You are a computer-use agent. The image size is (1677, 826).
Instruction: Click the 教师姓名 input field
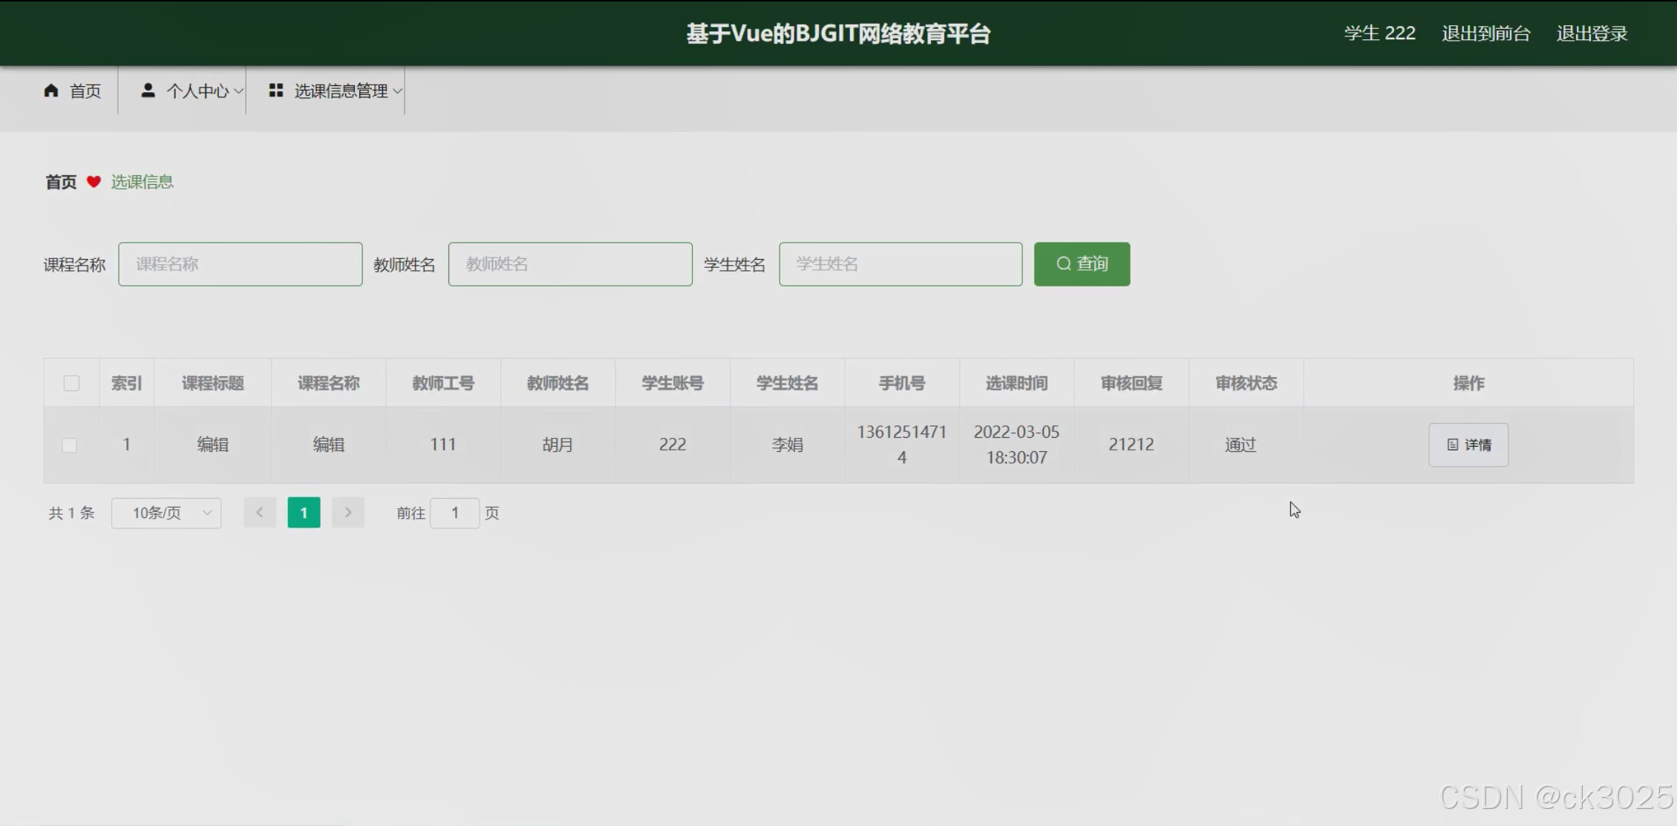(569, 264)
